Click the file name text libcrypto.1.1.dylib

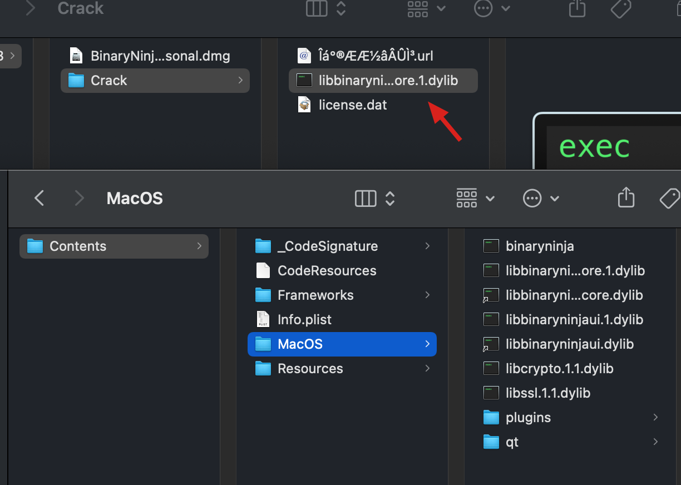tap(560, 368)
